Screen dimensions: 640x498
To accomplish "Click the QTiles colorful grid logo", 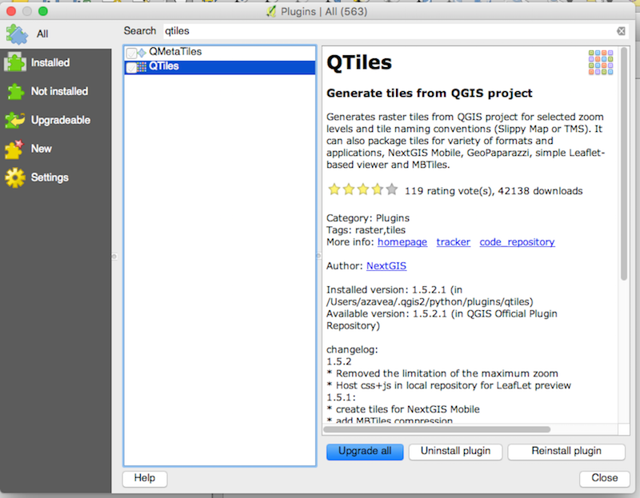I will [601, 62].
